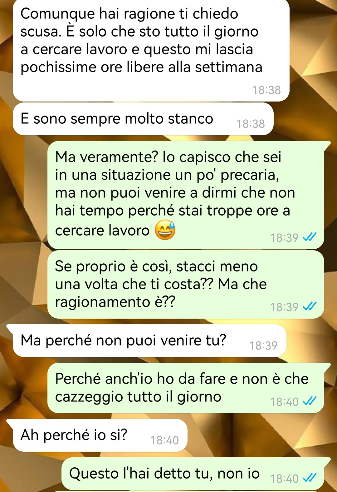Tap the 18:38 timestamp on the first message
This screenshot has width=337, height=492.
point(266,90)
